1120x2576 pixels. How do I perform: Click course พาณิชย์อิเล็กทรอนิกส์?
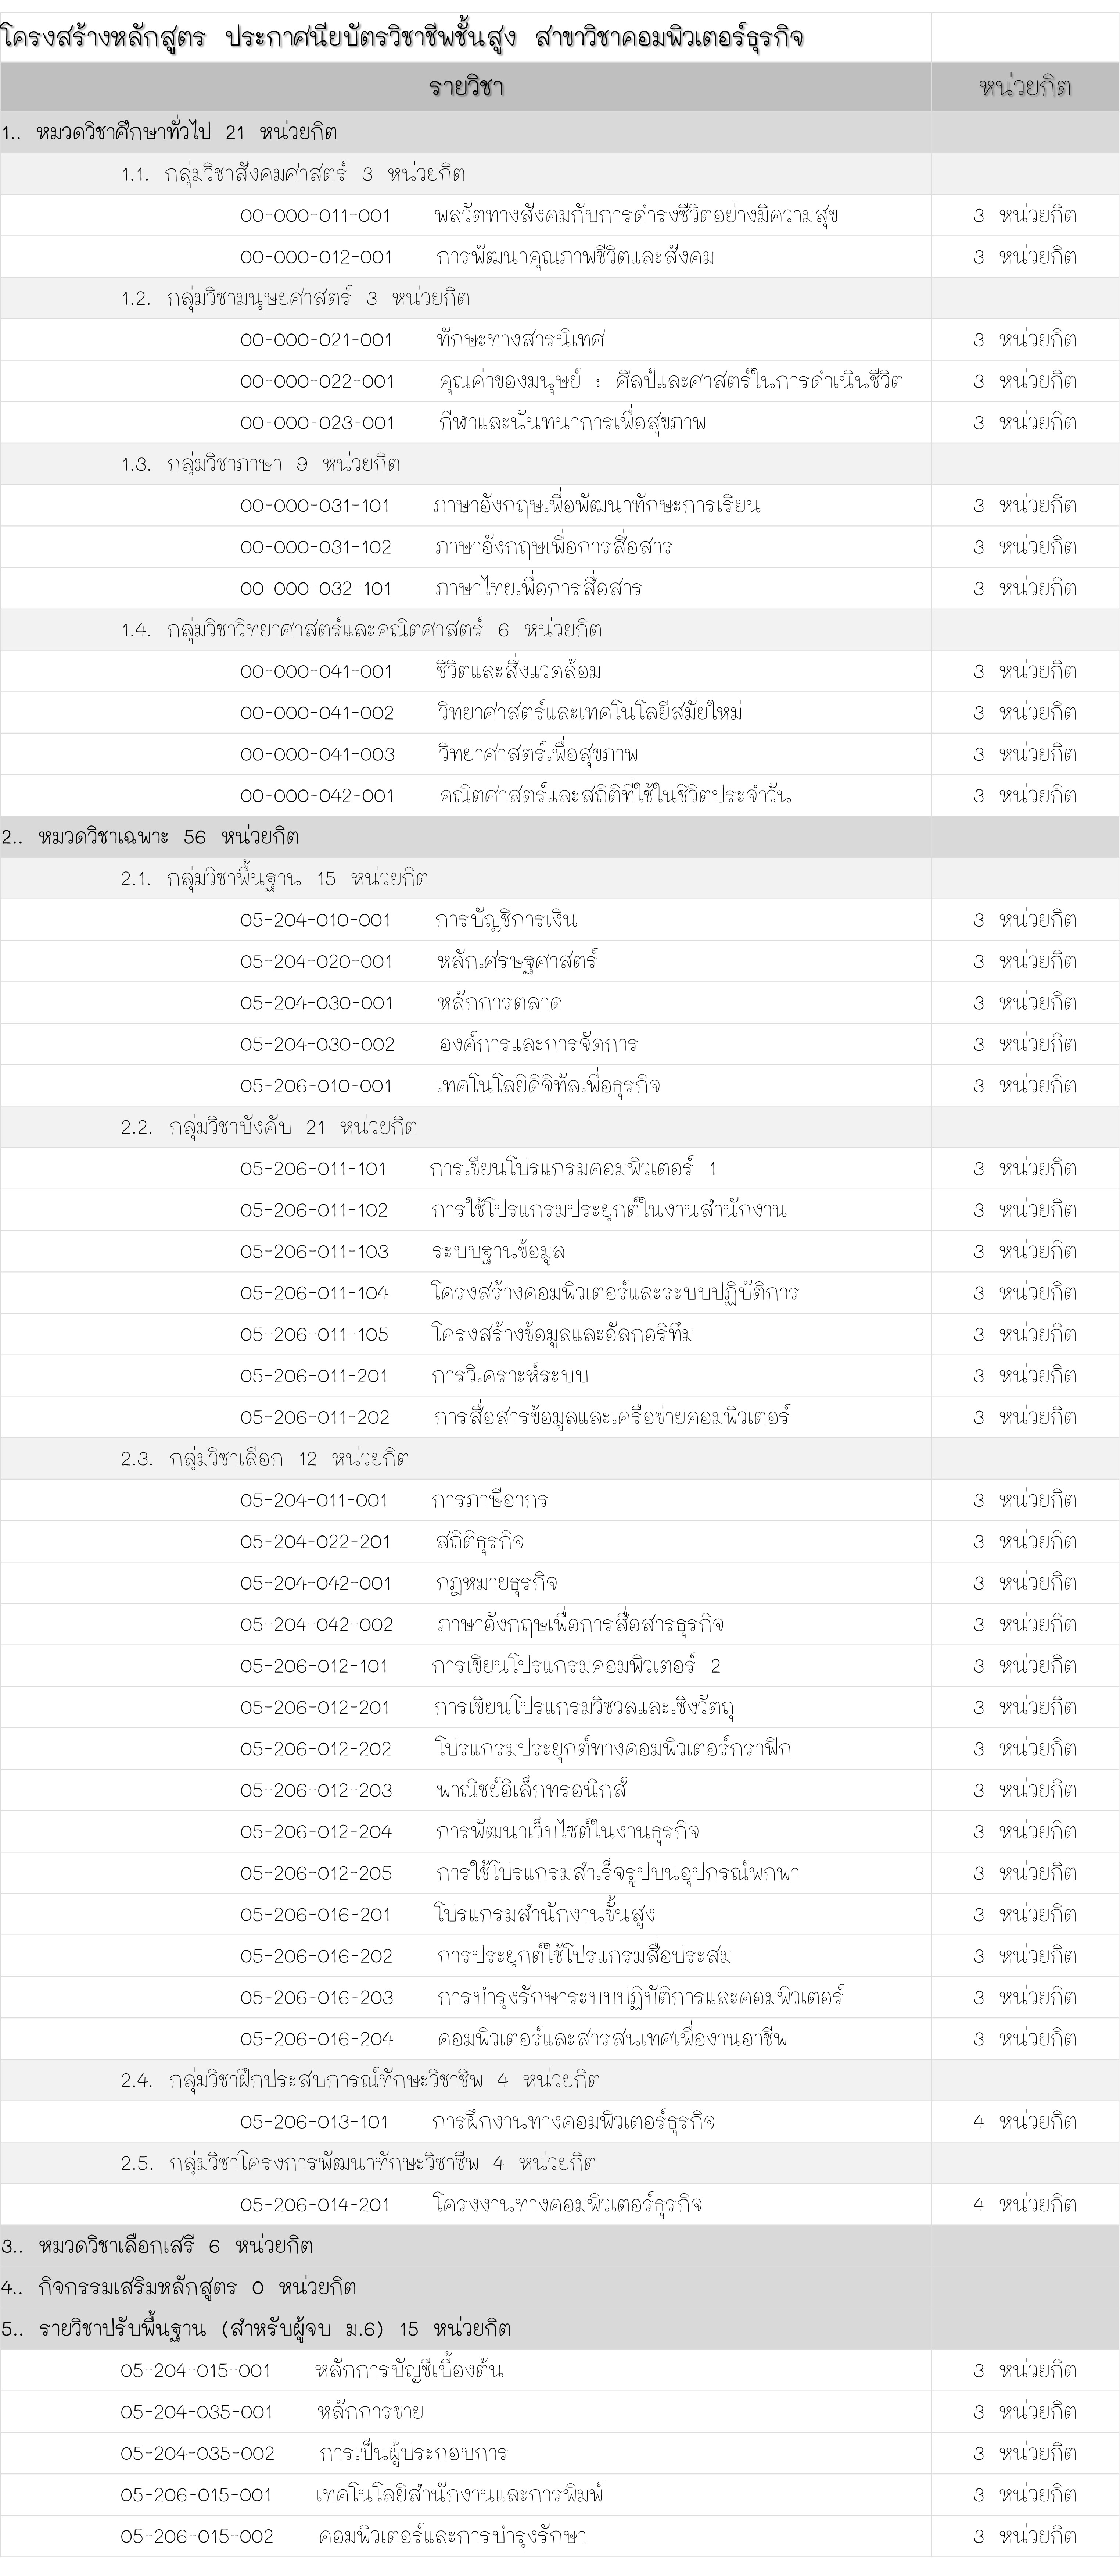(x=532, y=1790)
